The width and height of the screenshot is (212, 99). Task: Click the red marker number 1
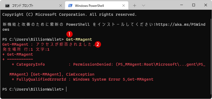coord(70,34)
